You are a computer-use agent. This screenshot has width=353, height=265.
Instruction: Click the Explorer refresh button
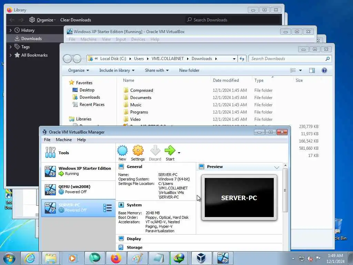coord(242,59)
